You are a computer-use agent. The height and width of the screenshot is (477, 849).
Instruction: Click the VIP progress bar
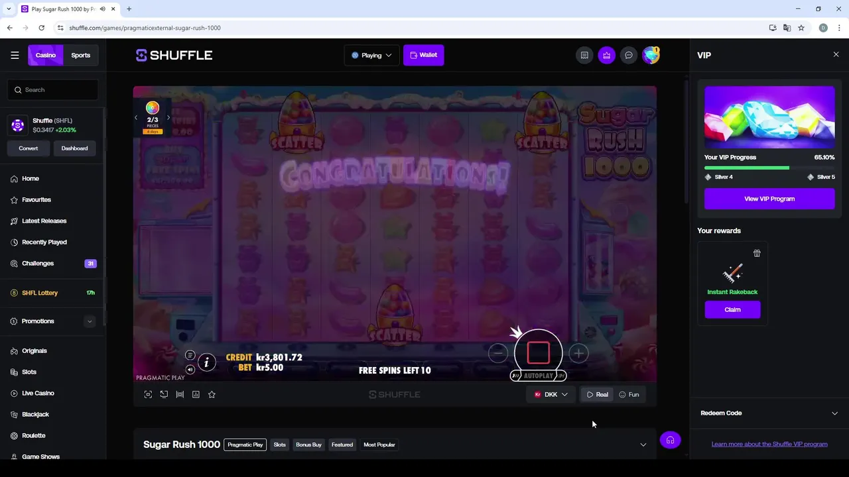coord(769,168)
